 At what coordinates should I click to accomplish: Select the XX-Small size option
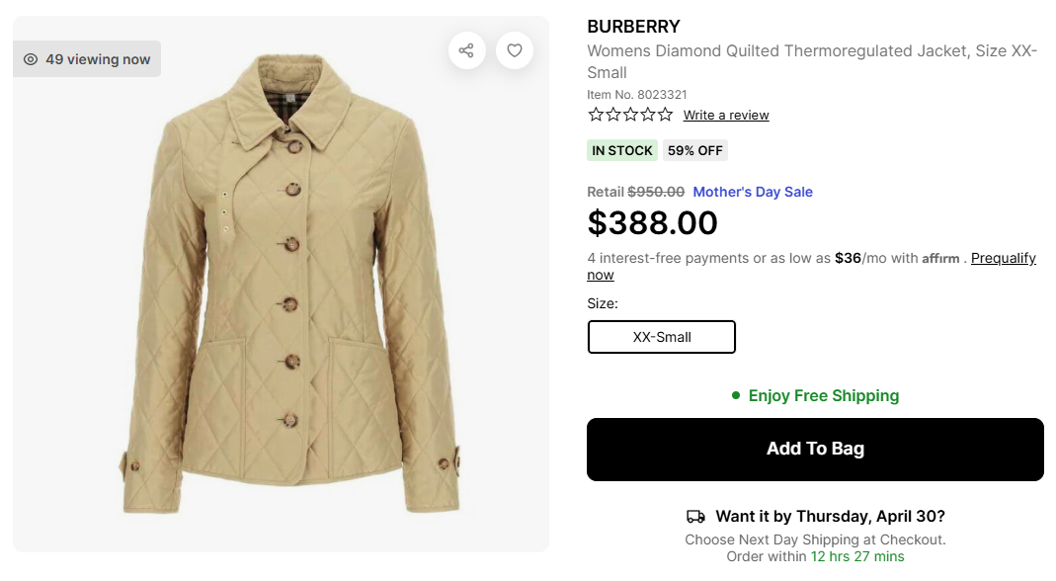point(662,337)
